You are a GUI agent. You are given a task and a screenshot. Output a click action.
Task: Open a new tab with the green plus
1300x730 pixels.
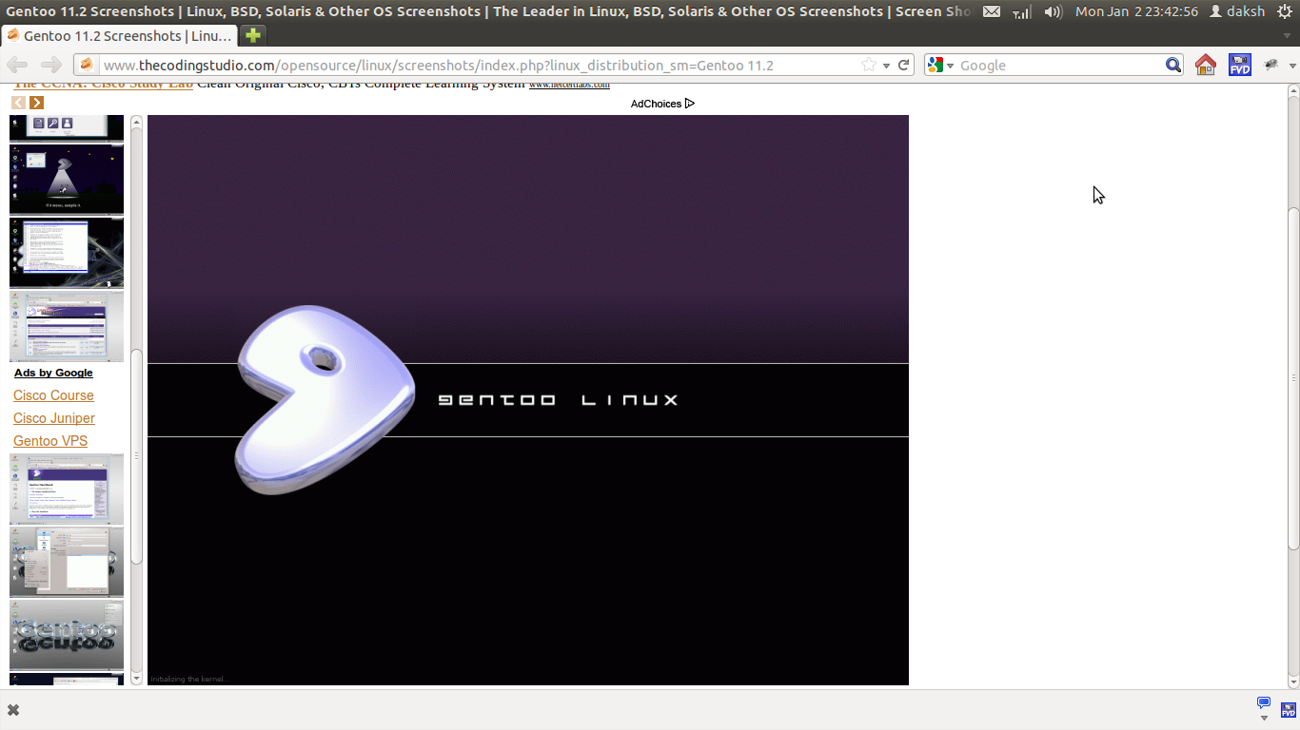[x=252, y=35]
